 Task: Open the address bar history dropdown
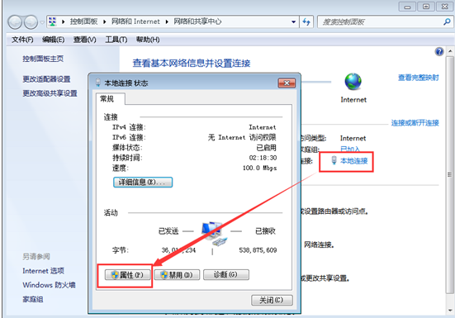(x=294, y=22)
